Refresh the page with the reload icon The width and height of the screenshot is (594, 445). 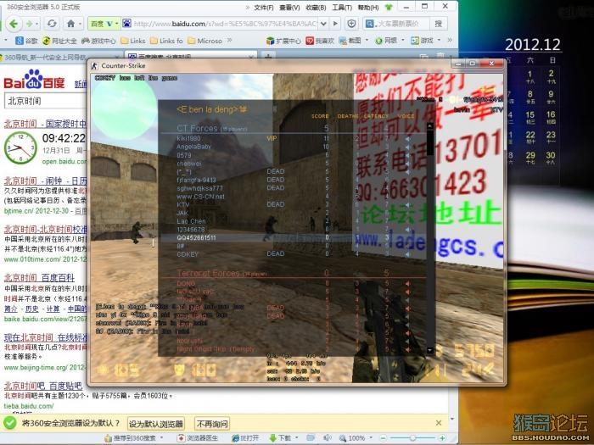coord(52,24)
